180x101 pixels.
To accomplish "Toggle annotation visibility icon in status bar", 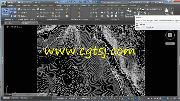I will point(136,98).
